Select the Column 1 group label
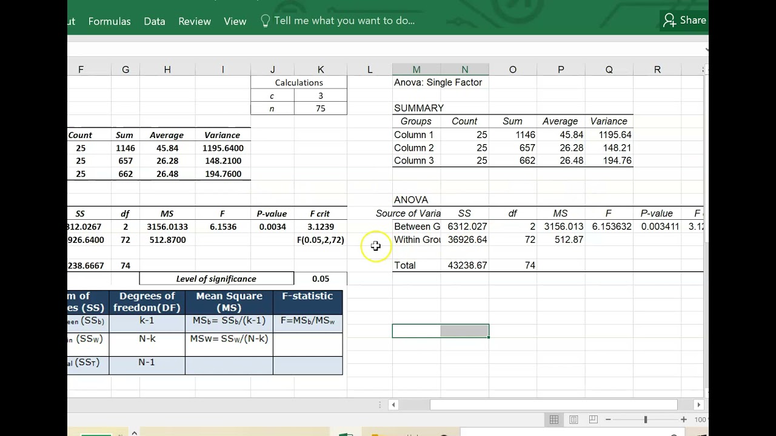Screen dimensions: 776x436 (416, 135)
